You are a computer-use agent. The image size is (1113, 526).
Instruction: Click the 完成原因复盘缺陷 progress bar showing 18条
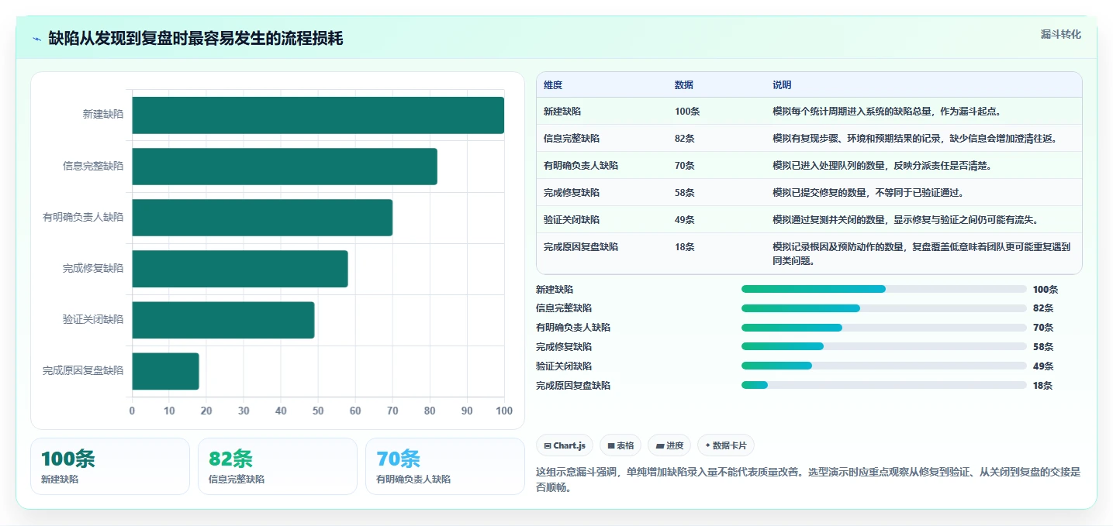point(884,385)
